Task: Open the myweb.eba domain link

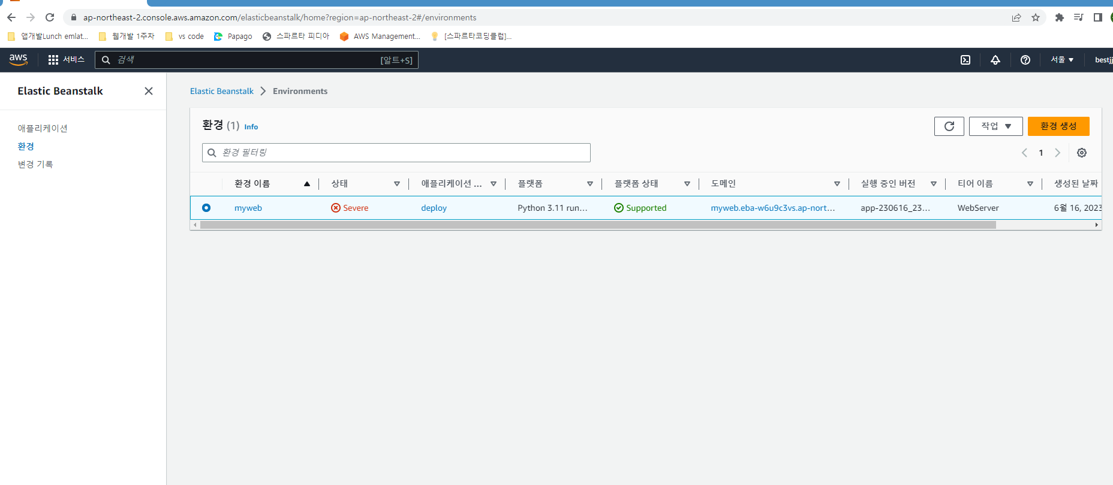Action: point(772,208)
